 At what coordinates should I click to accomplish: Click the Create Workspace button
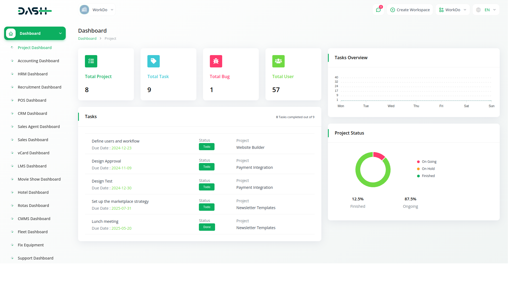point(410,10)
